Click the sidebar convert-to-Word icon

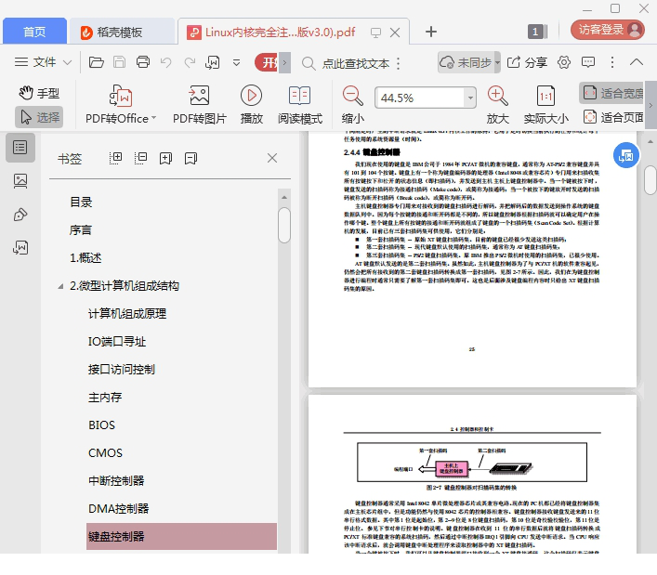coord(20,248)
